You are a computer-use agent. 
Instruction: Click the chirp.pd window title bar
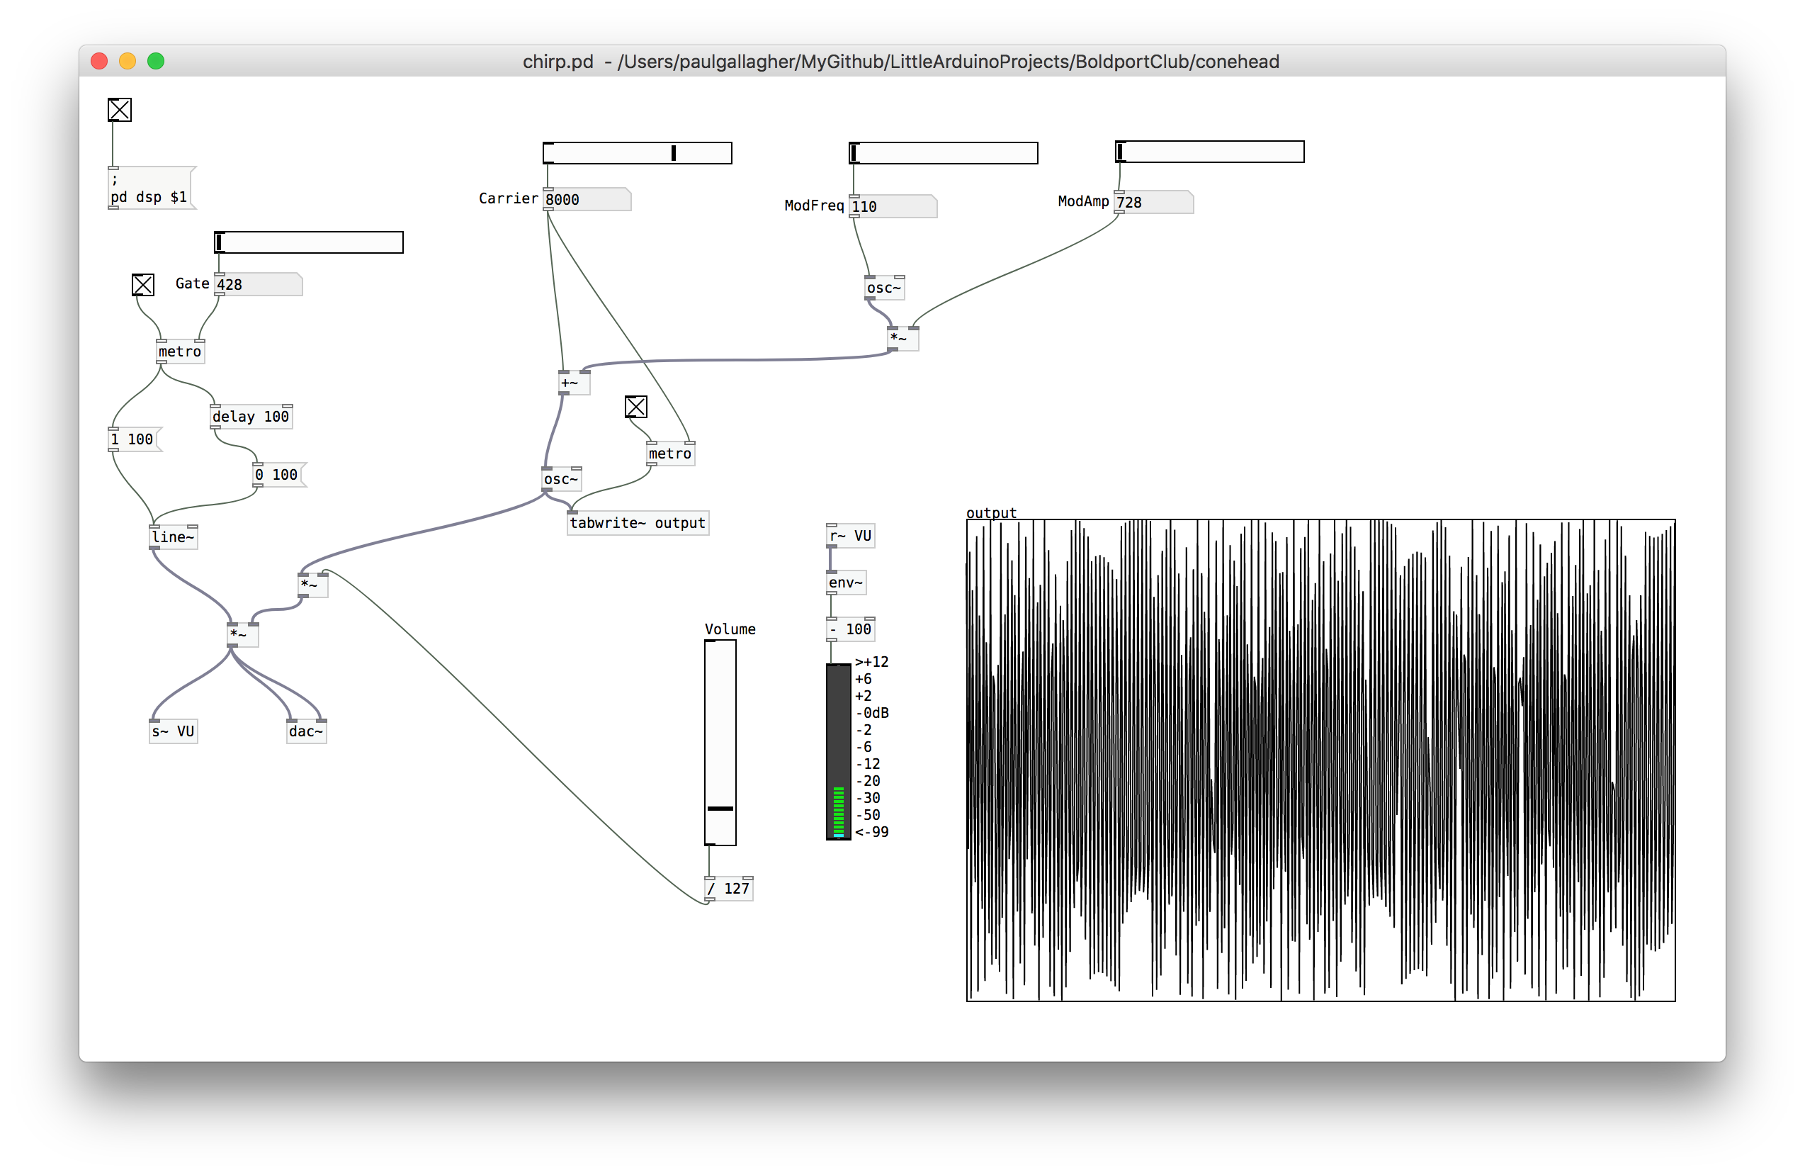(901, 62)
